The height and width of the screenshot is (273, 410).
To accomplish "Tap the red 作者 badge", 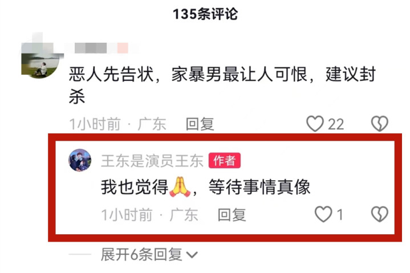I will (224, 160).
